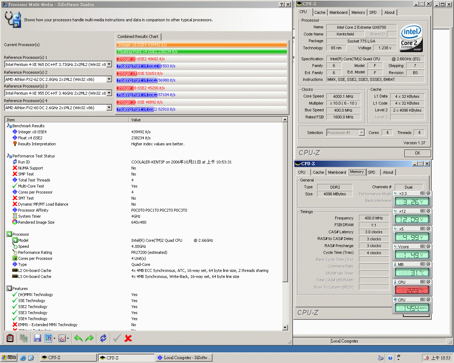This screenshot has height=363, width=454.
Task: Click the Item column header
Action: point(67,120)
